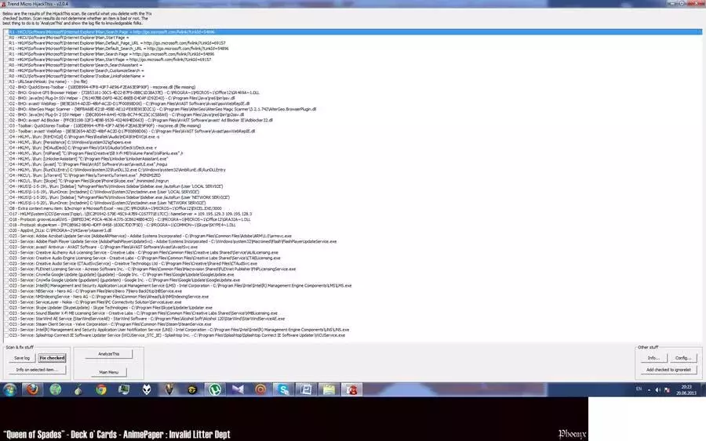Select the highlighted R1 HKCU Search Page row
This screenshot has height=441, width=706.
(x=353, y=32)
